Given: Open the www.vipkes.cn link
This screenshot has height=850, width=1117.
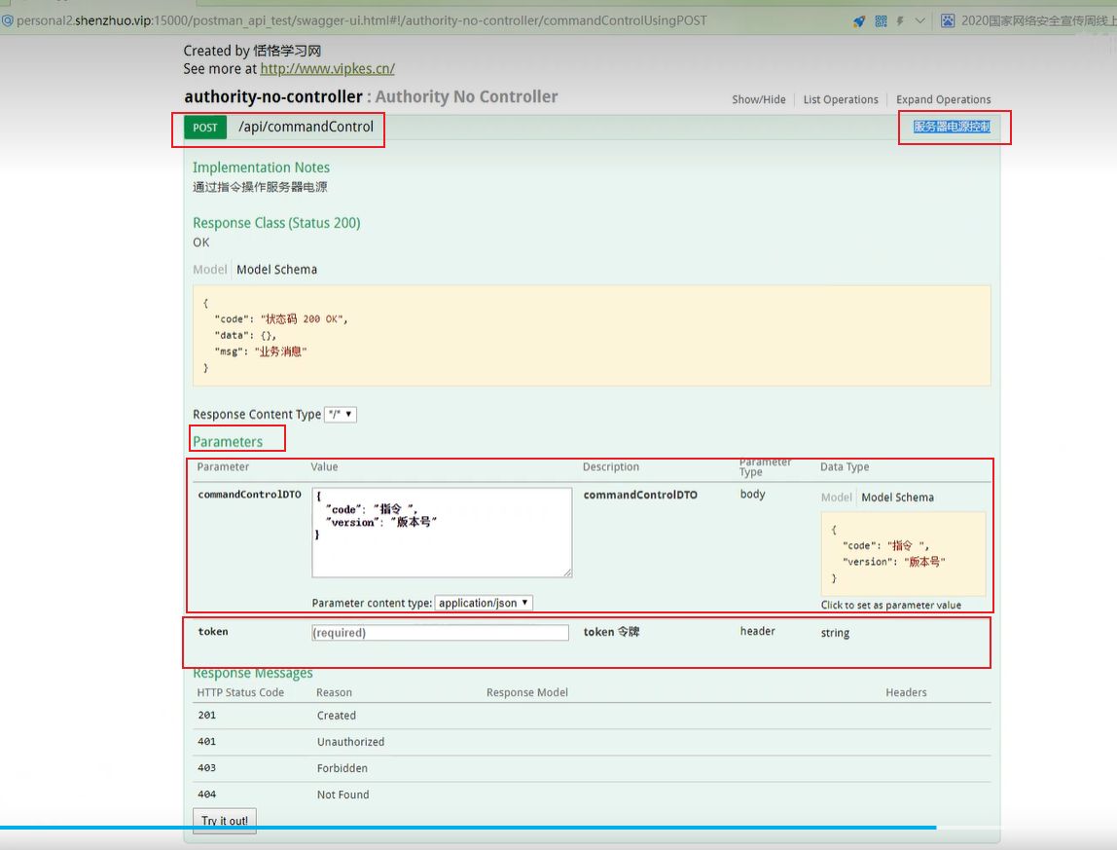Looking at the screenshot, I should 327,69.
